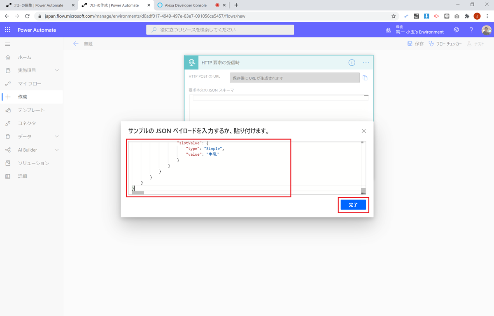Open the app launcher waffle icon
The width and height of the screenshot is (494, 316).
7,30
